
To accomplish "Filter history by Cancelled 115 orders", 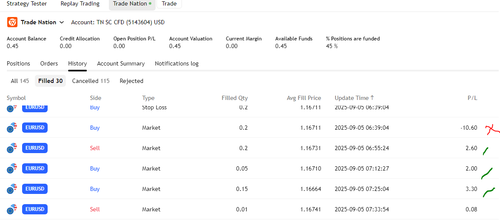I will (x=91, y=81).
